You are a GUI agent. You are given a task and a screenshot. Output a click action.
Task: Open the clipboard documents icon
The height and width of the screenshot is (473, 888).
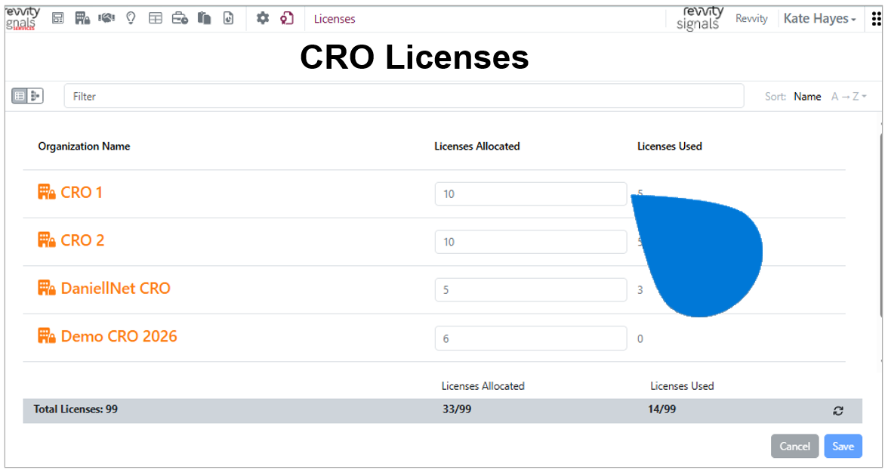(205, 18)
